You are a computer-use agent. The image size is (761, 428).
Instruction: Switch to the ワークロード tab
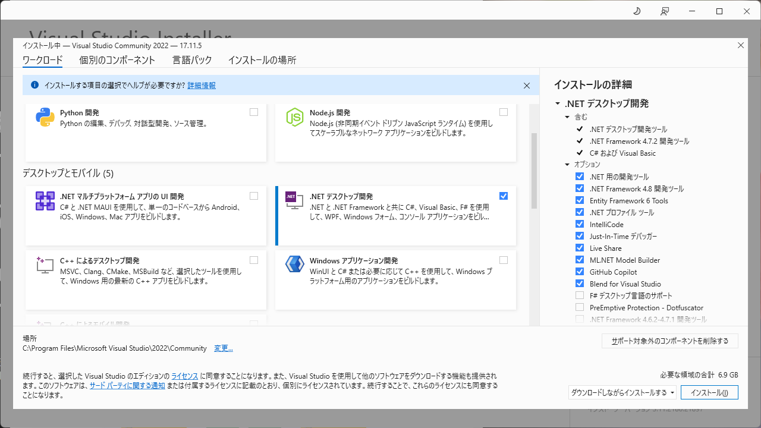42,60
